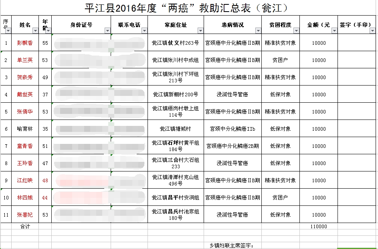Click the name cell 喻育林
The width and height of the screenshot is (378, 249).
click(x=25, y=129)
